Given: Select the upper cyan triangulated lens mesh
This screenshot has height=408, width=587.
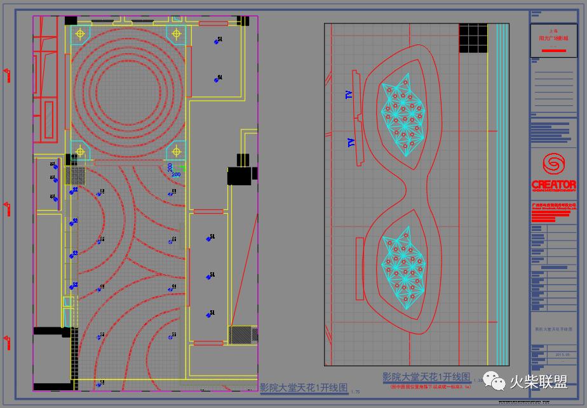Looking at the screenshot, I should tap(403, 115).
